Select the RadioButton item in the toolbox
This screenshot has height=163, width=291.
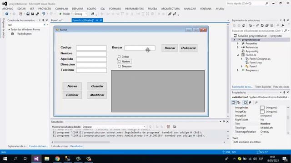(25, 34)
